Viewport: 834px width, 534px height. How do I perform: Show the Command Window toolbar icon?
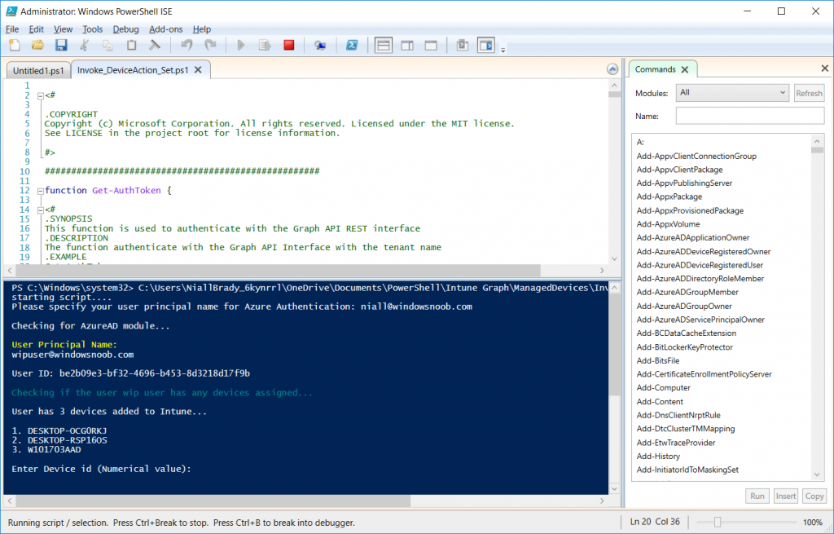(x=463, y=46)
